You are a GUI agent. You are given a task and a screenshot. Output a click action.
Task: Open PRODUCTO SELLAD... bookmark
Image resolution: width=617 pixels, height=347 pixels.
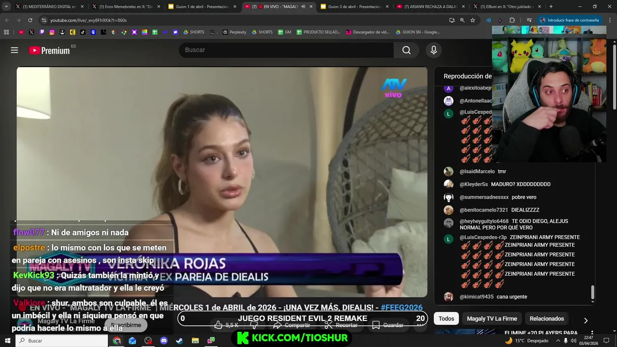[318, 32]
